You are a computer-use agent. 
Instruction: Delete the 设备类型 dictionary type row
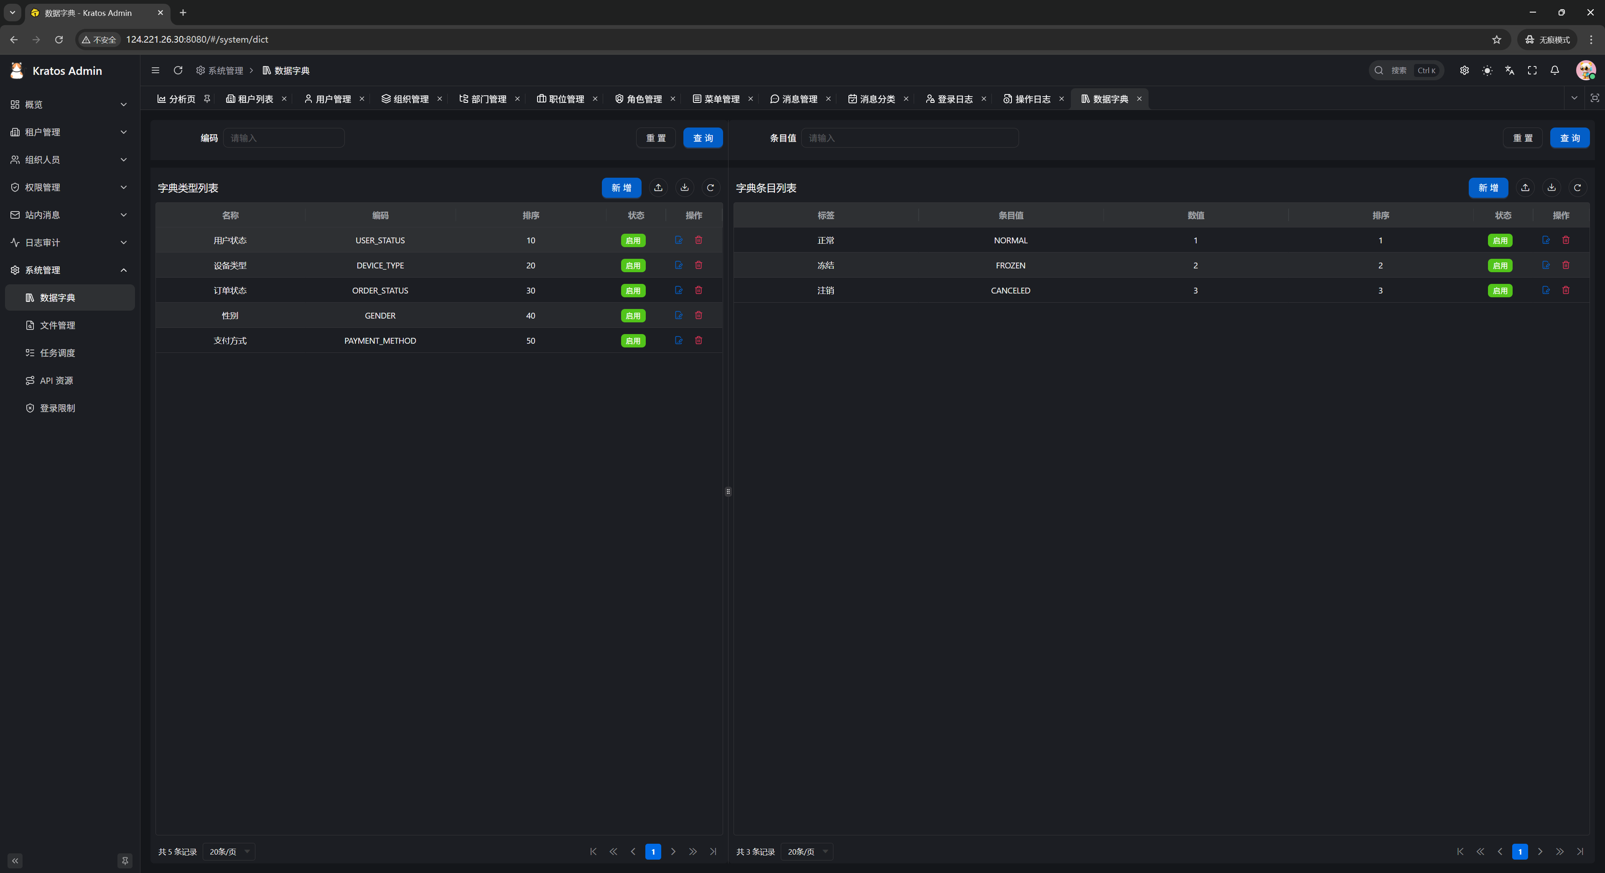pos(698,265)
